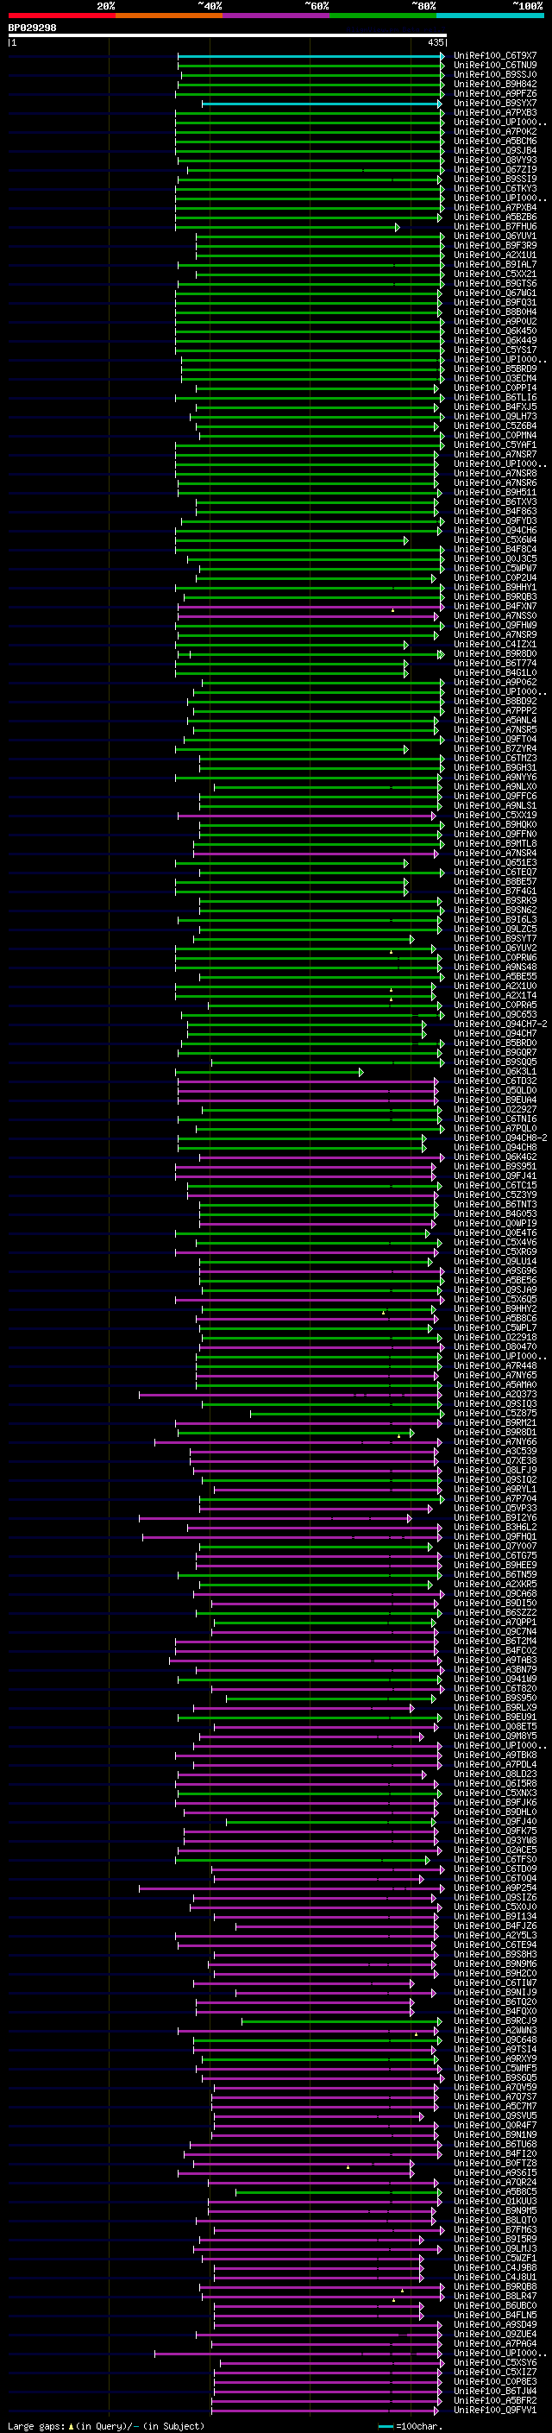Open hit UniRef100_C5Z3Y9
This screenshot has height=2433, width=552.
point(494,1194)
